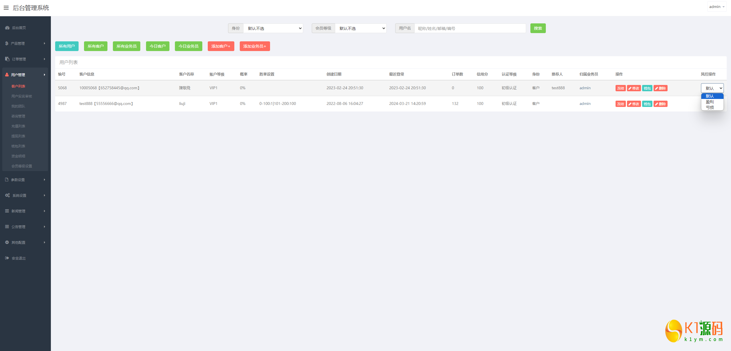Click the green 搜索 button
731x351 pixels.
538,28
